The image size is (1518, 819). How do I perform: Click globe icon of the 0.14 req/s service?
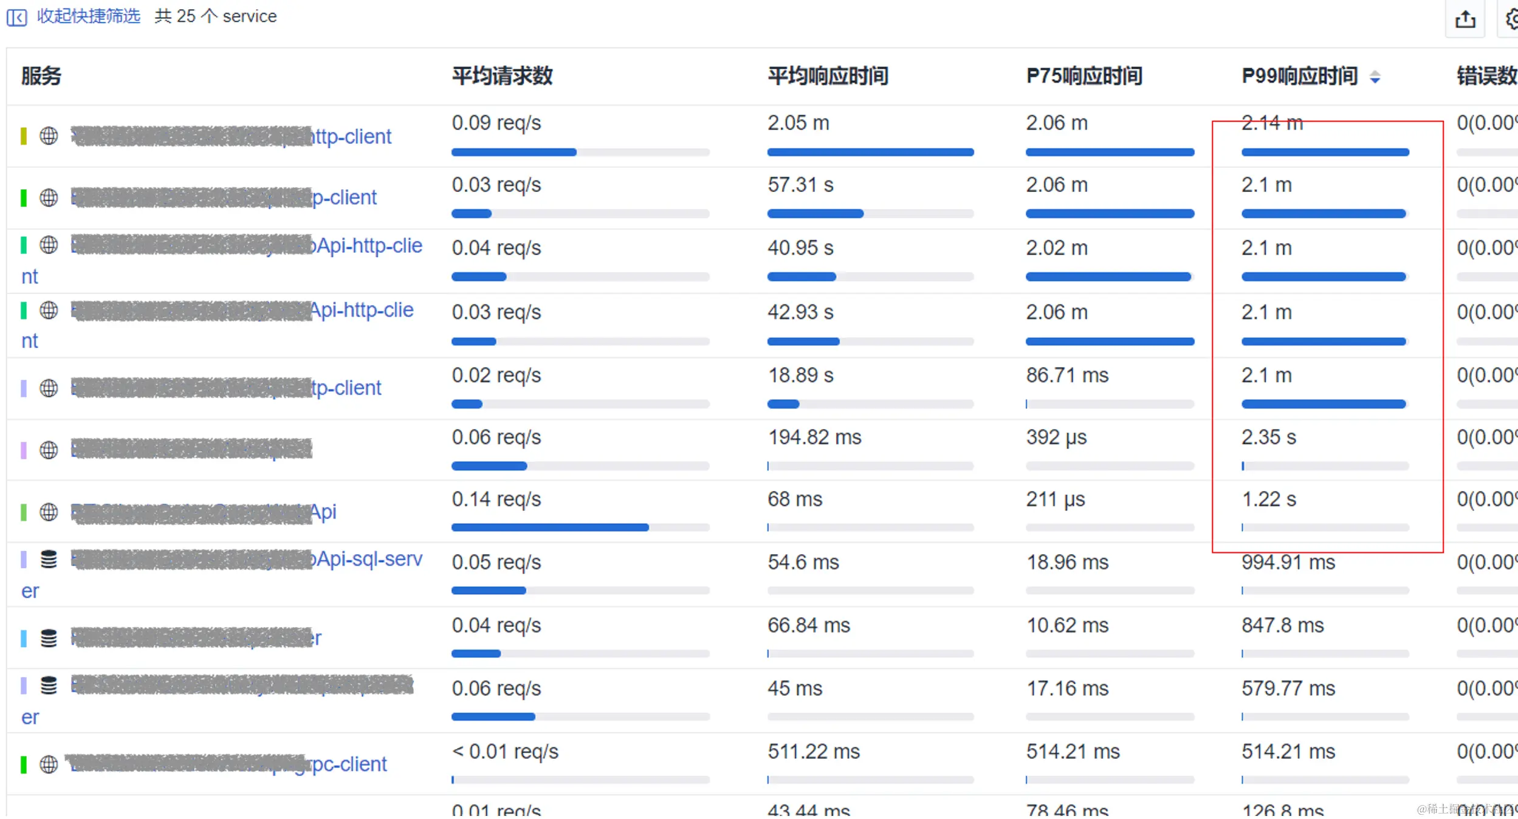tap(49, 512)
